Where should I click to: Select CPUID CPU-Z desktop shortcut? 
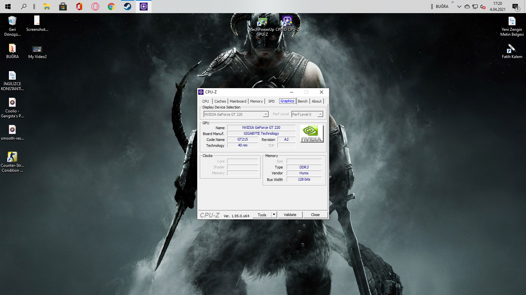[x=287, y=24]
